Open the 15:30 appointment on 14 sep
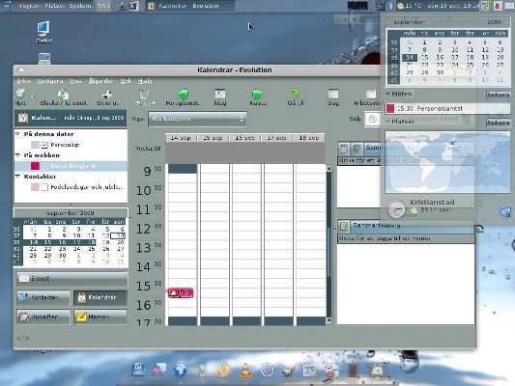515x386 pixels. click(x=181, y=292)
